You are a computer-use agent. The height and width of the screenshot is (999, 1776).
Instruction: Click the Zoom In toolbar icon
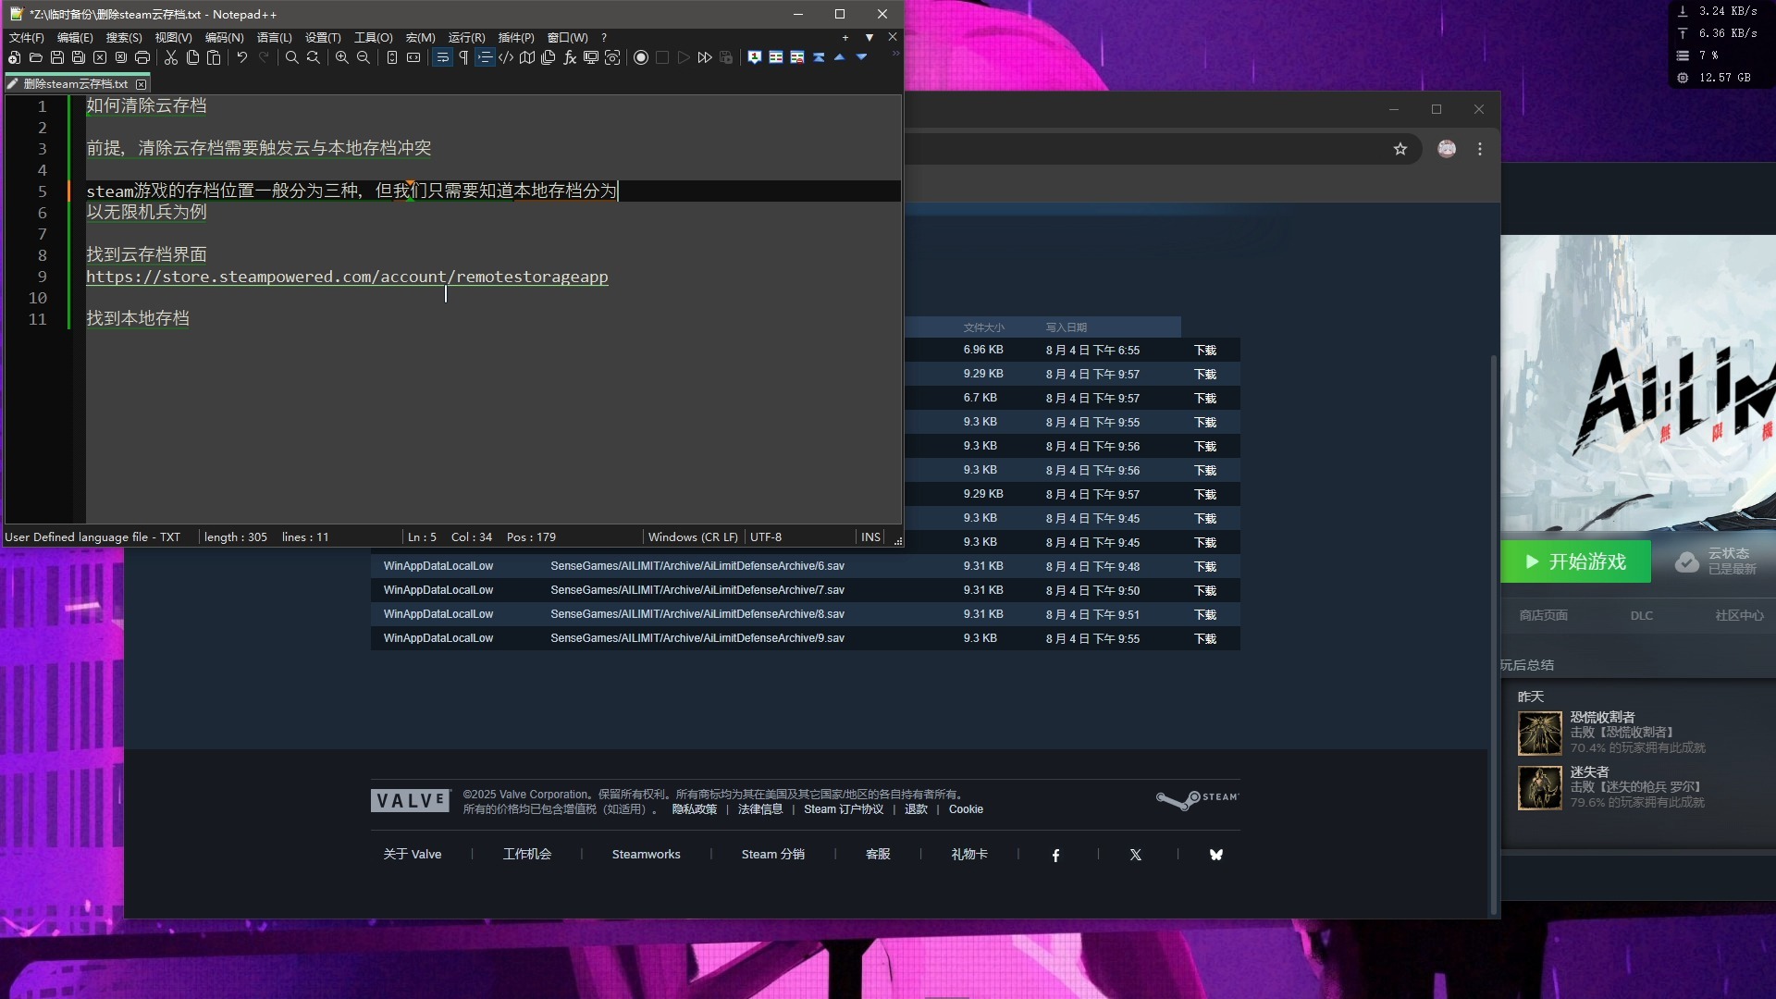(342, 57)
